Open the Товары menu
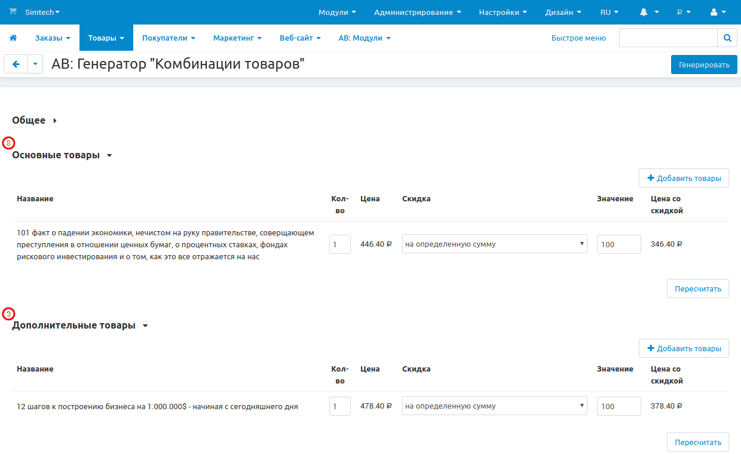This screenshot has height=454, width=741. 106,37
